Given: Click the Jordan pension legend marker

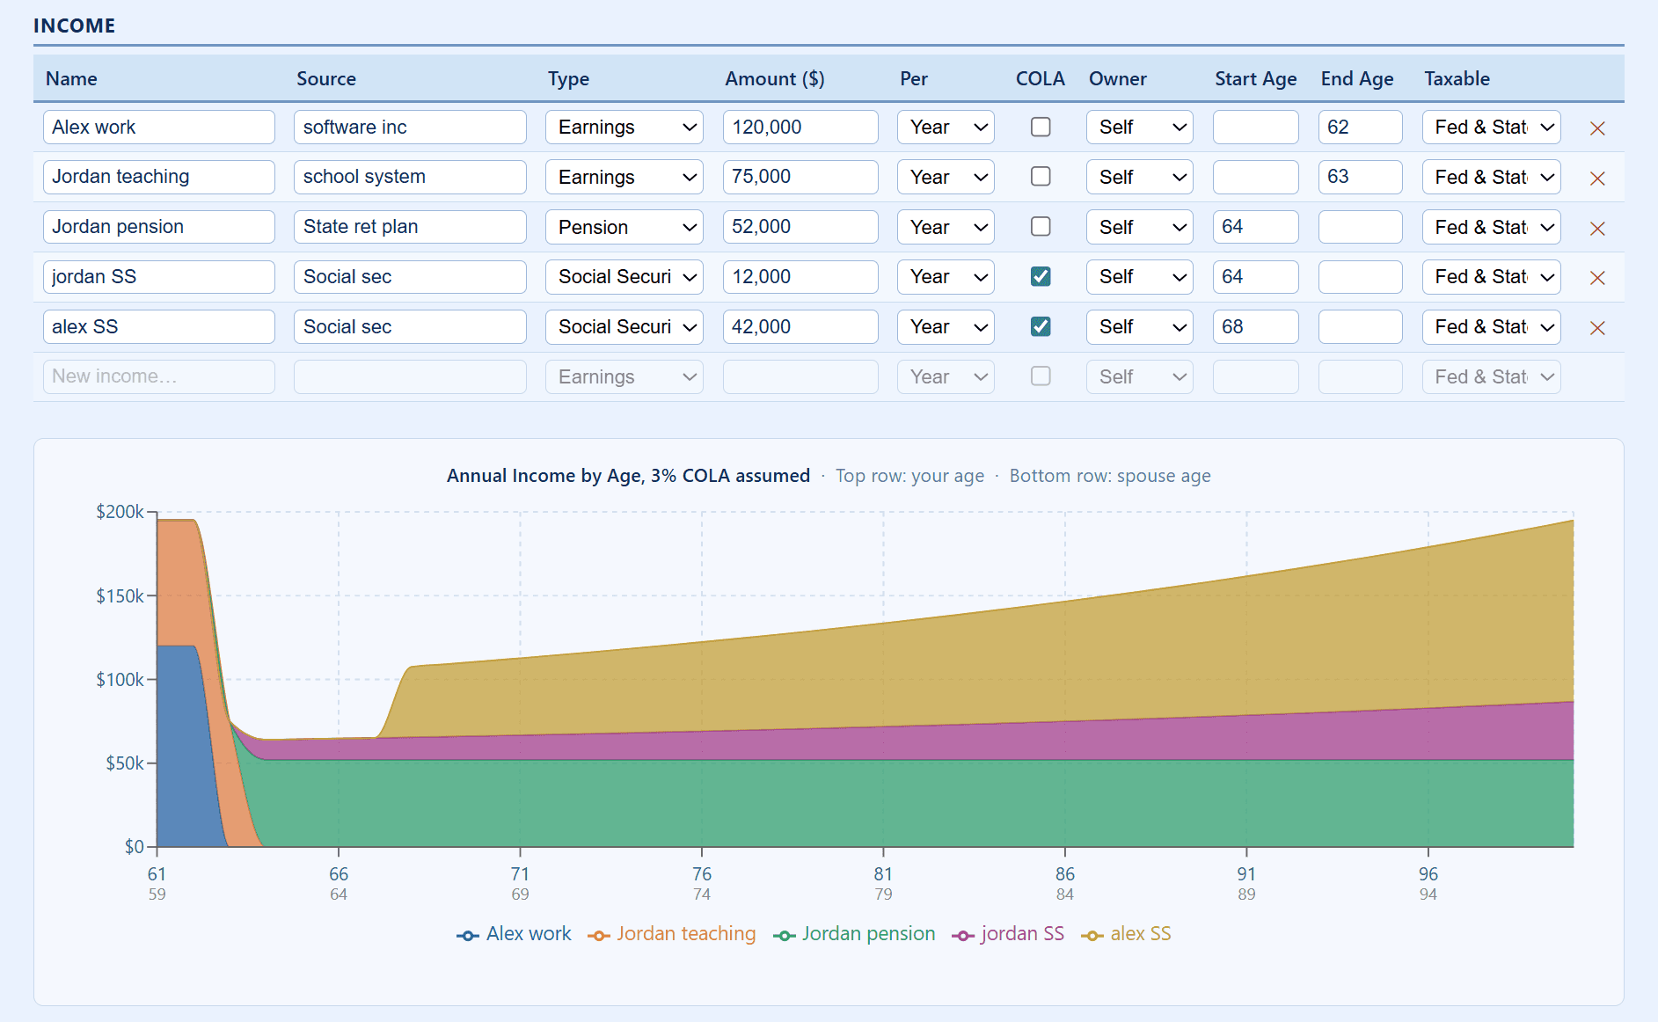Looking at the screenshot, I should 784,934.
